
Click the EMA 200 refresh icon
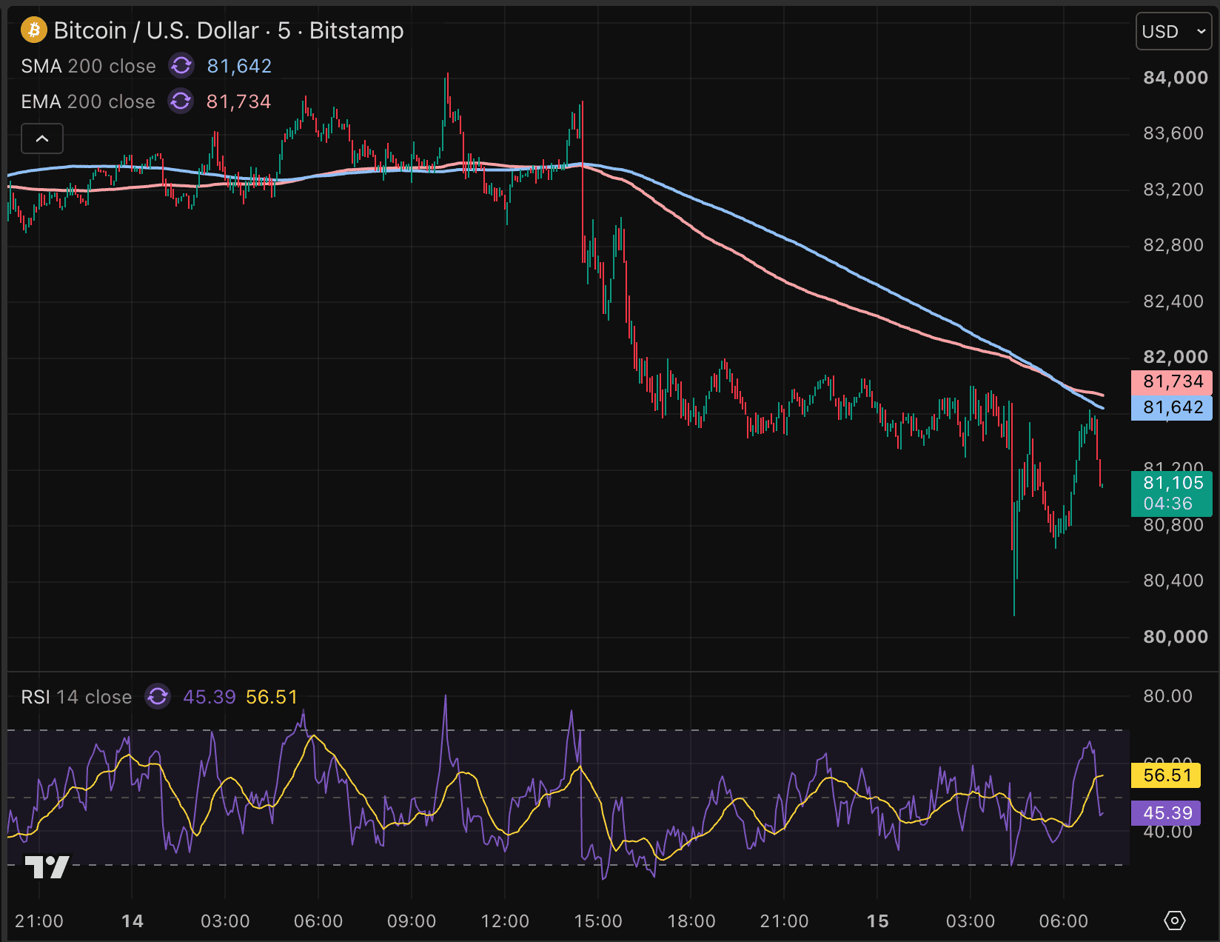(x=181, y=101)
